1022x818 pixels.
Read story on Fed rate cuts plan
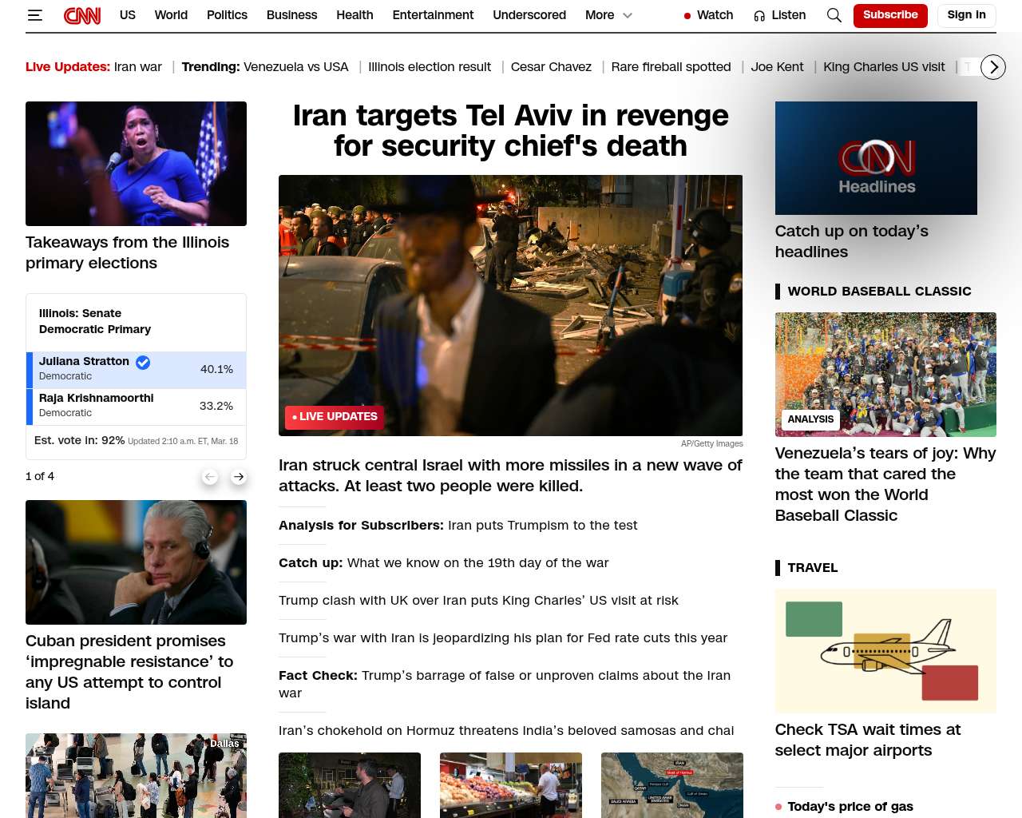tap(503, 637)
